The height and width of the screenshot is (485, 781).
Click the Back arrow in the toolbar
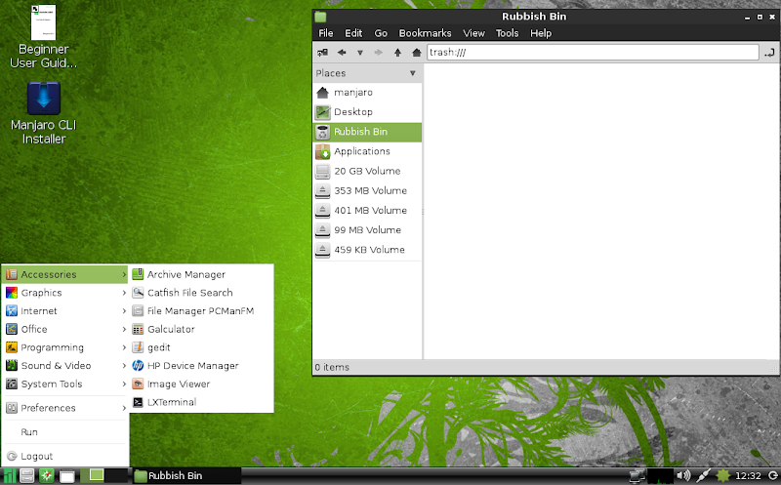[x=342, y=53]
